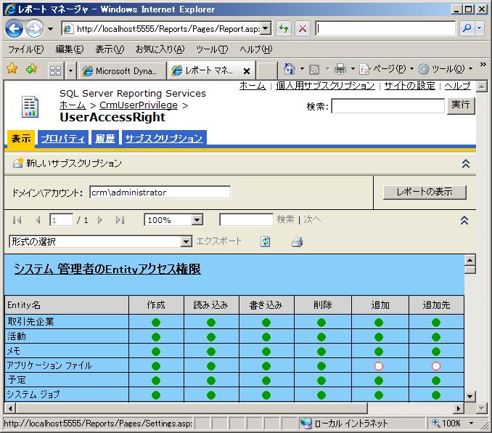492x433 pixels.
Task: Click the browser Forward arrow button
Action: (x=35, y=29)
